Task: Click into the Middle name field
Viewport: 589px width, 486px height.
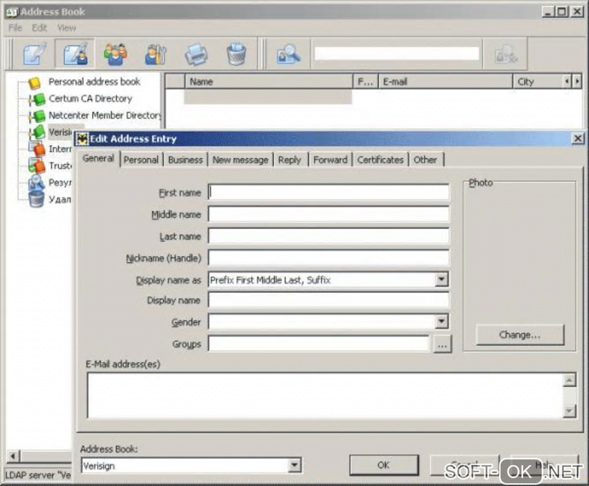Action: pyautogui.click(x=329, y=214)
